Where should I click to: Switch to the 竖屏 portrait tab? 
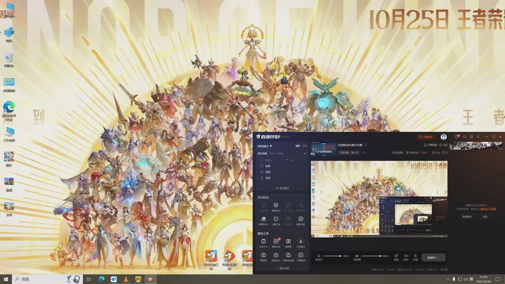click(304, 146)
